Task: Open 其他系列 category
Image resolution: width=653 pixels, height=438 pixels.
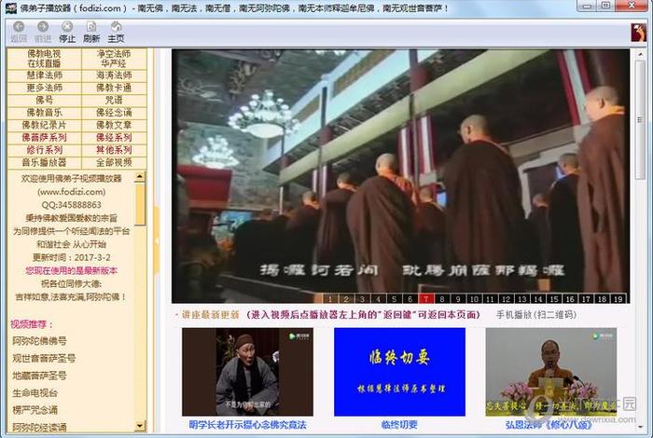Action: point(114,150)
